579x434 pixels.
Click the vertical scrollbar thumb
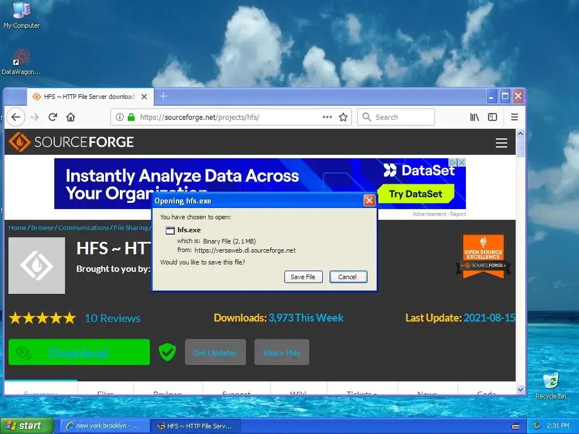pyautogui.click(x=520, y=147)
